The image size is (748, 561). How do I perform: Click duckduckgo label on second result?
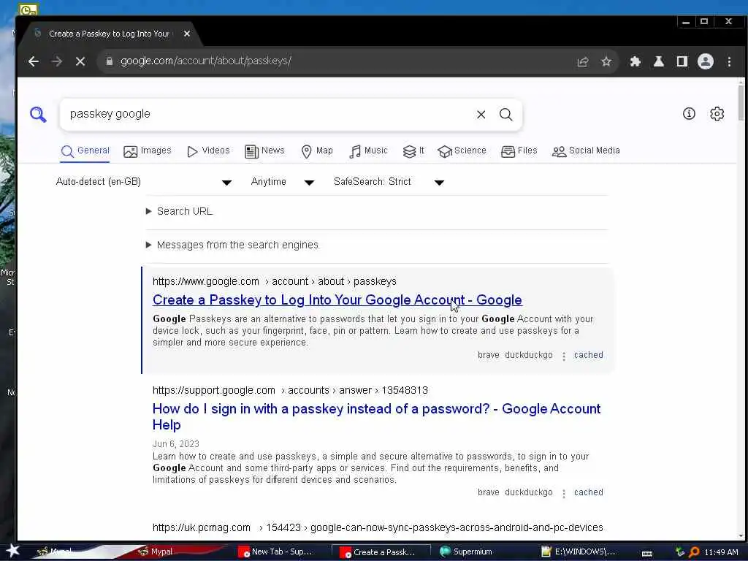[x=529, y=492]
